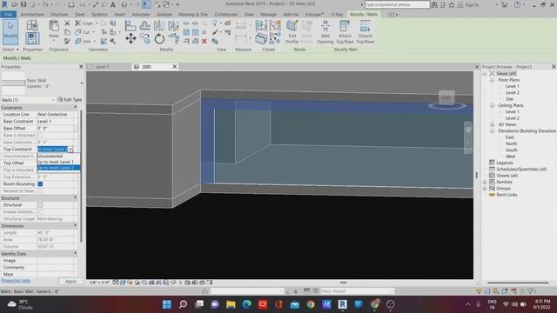Select Up to level: Level 2 option

click(58, 168)
